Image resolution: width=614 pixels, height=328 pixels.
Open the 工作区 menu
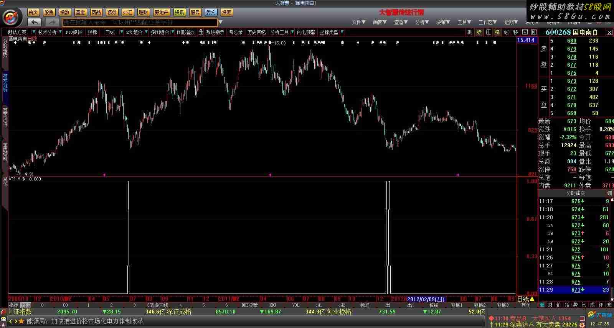point(487,22)
